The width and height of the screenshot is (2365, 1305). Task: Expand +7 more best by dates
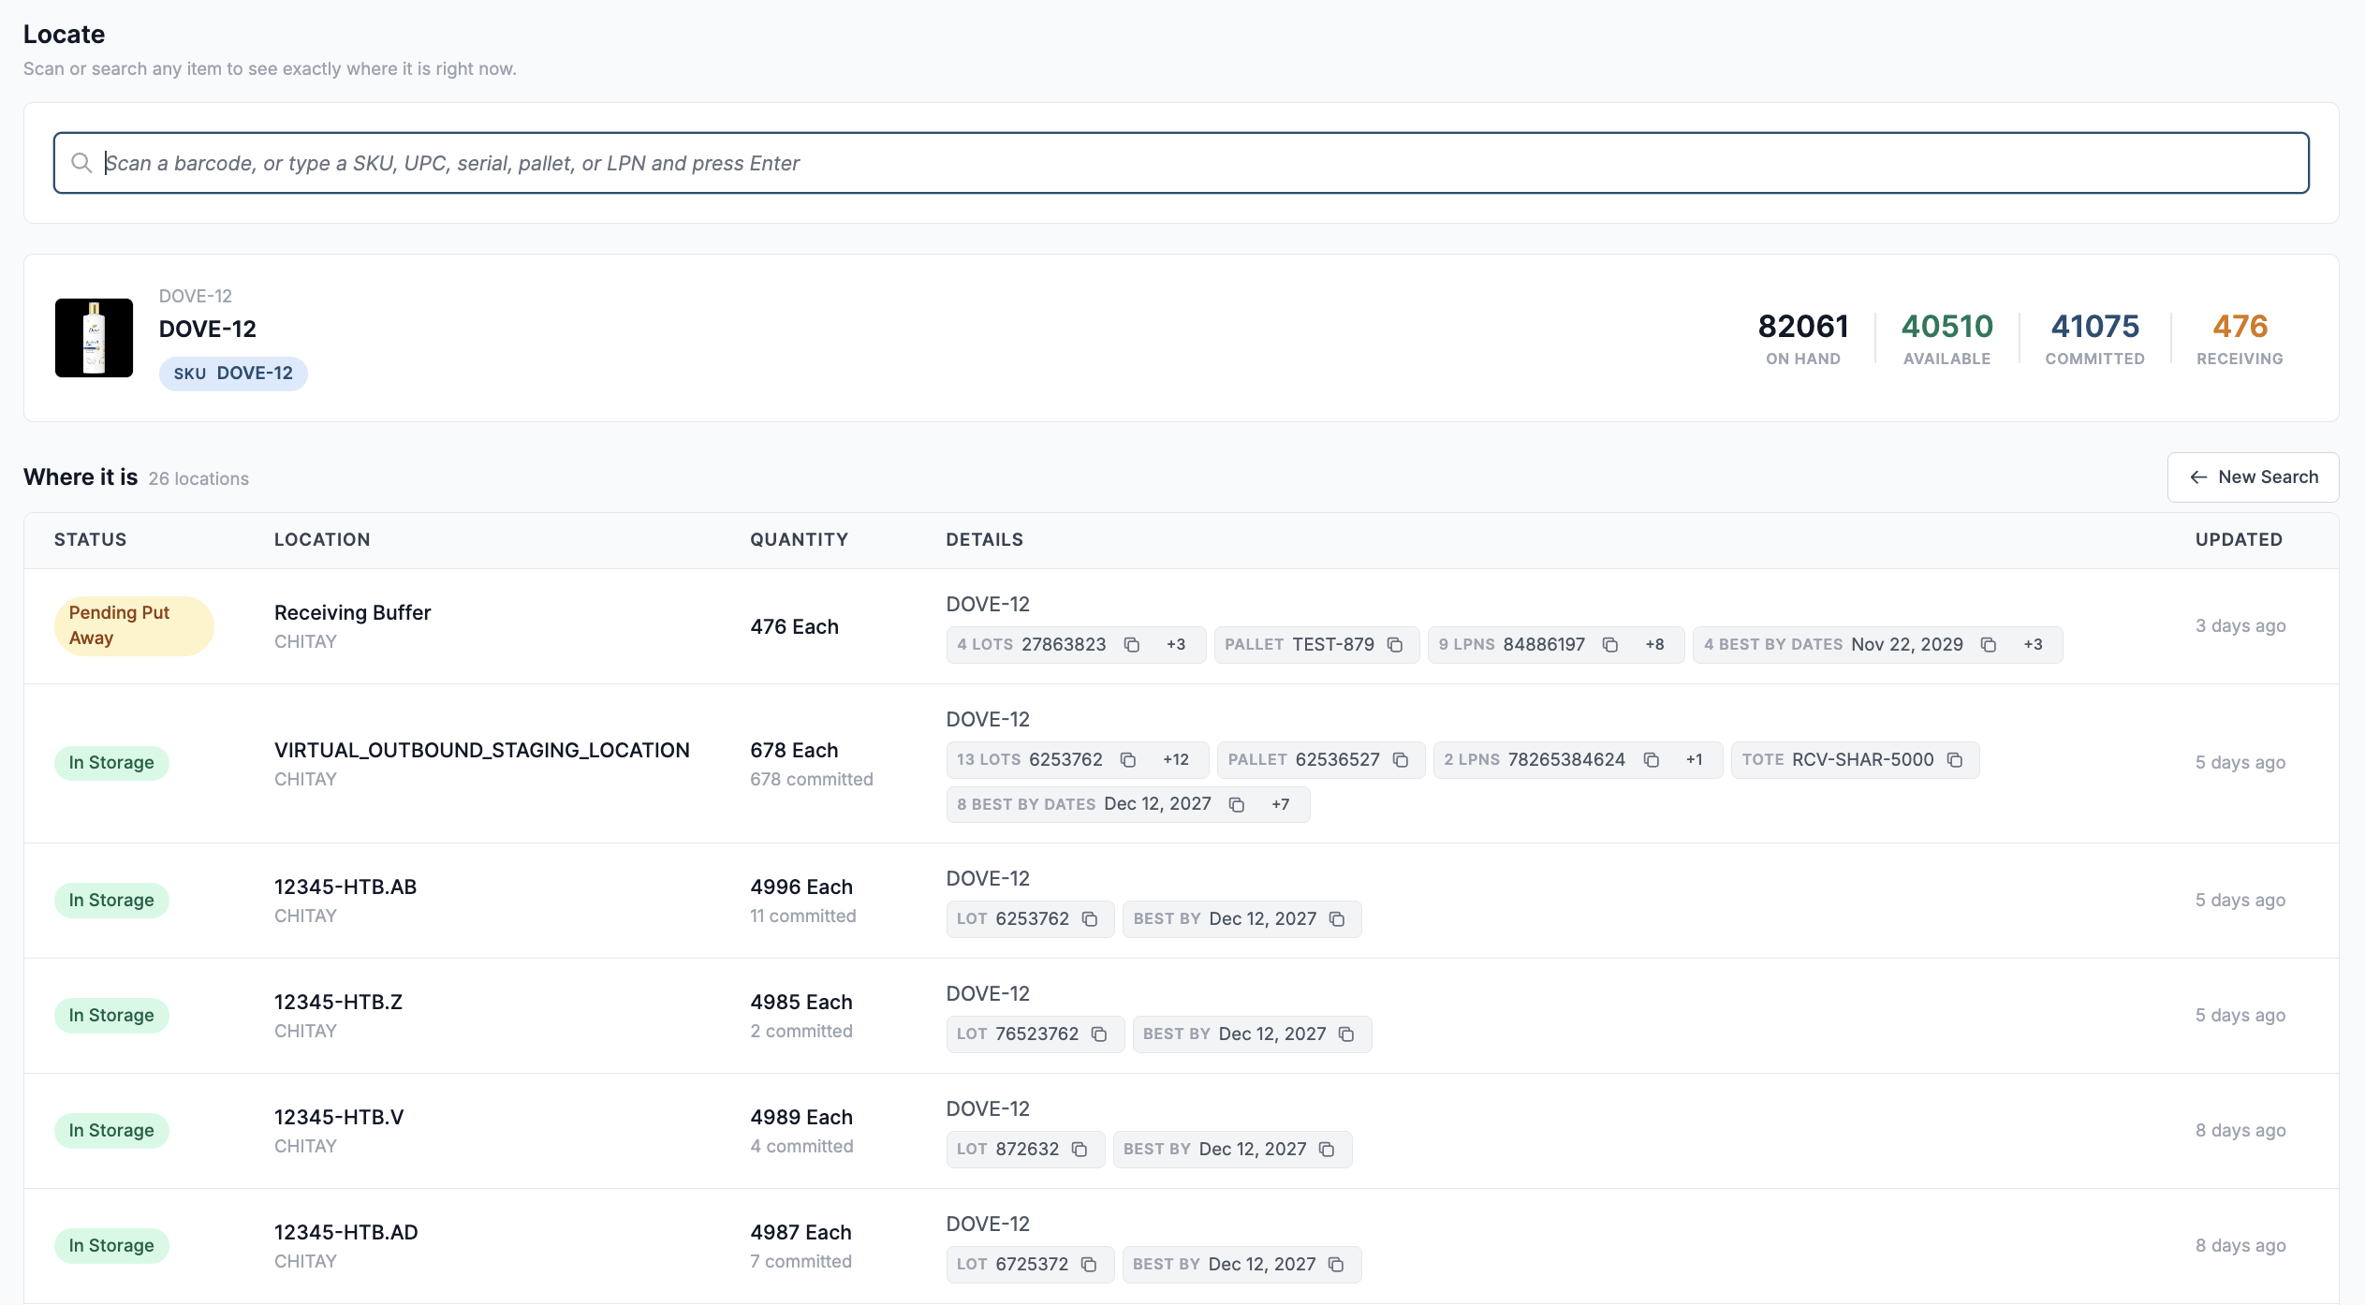pyautogui.click(x=1281, y=804)
